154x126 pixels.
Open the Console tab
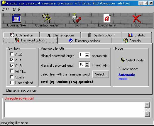[x=132, y=41]
